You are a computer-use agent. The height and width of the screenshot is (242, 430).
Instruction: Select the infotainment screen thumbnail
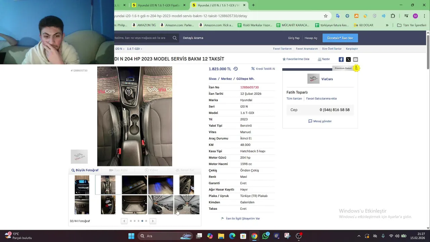(82, 185)
